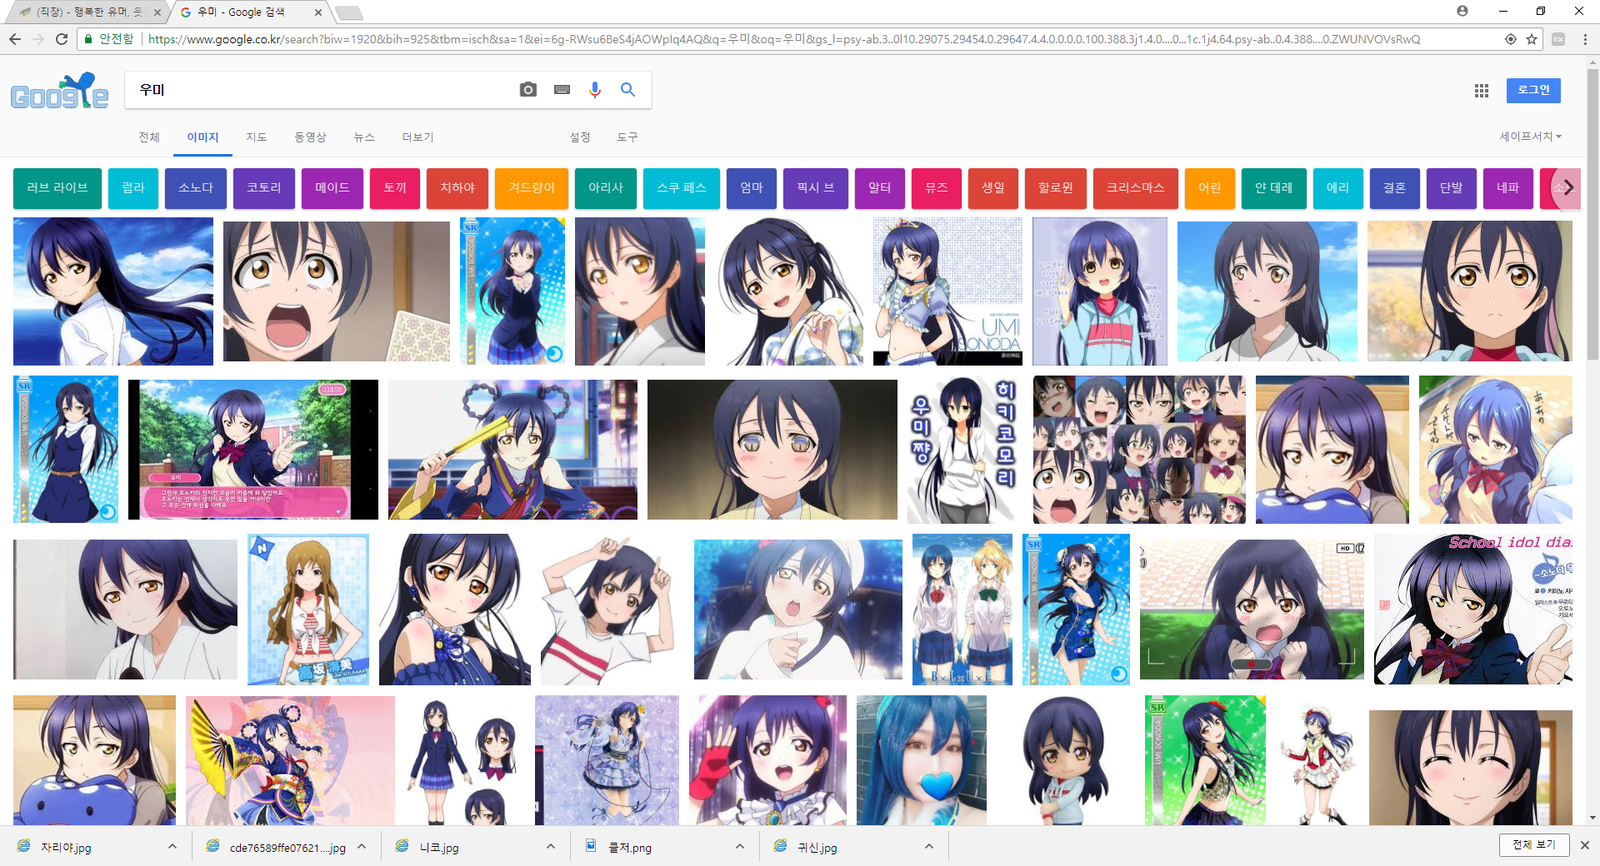Click the 전체 보기 downloads button

pyautogui.click(x=1534, y=844)
